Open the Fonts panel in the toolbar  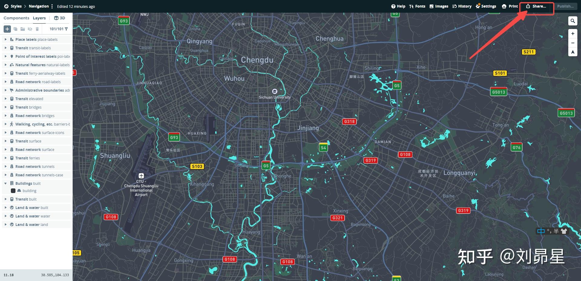(x=417, y=6)
